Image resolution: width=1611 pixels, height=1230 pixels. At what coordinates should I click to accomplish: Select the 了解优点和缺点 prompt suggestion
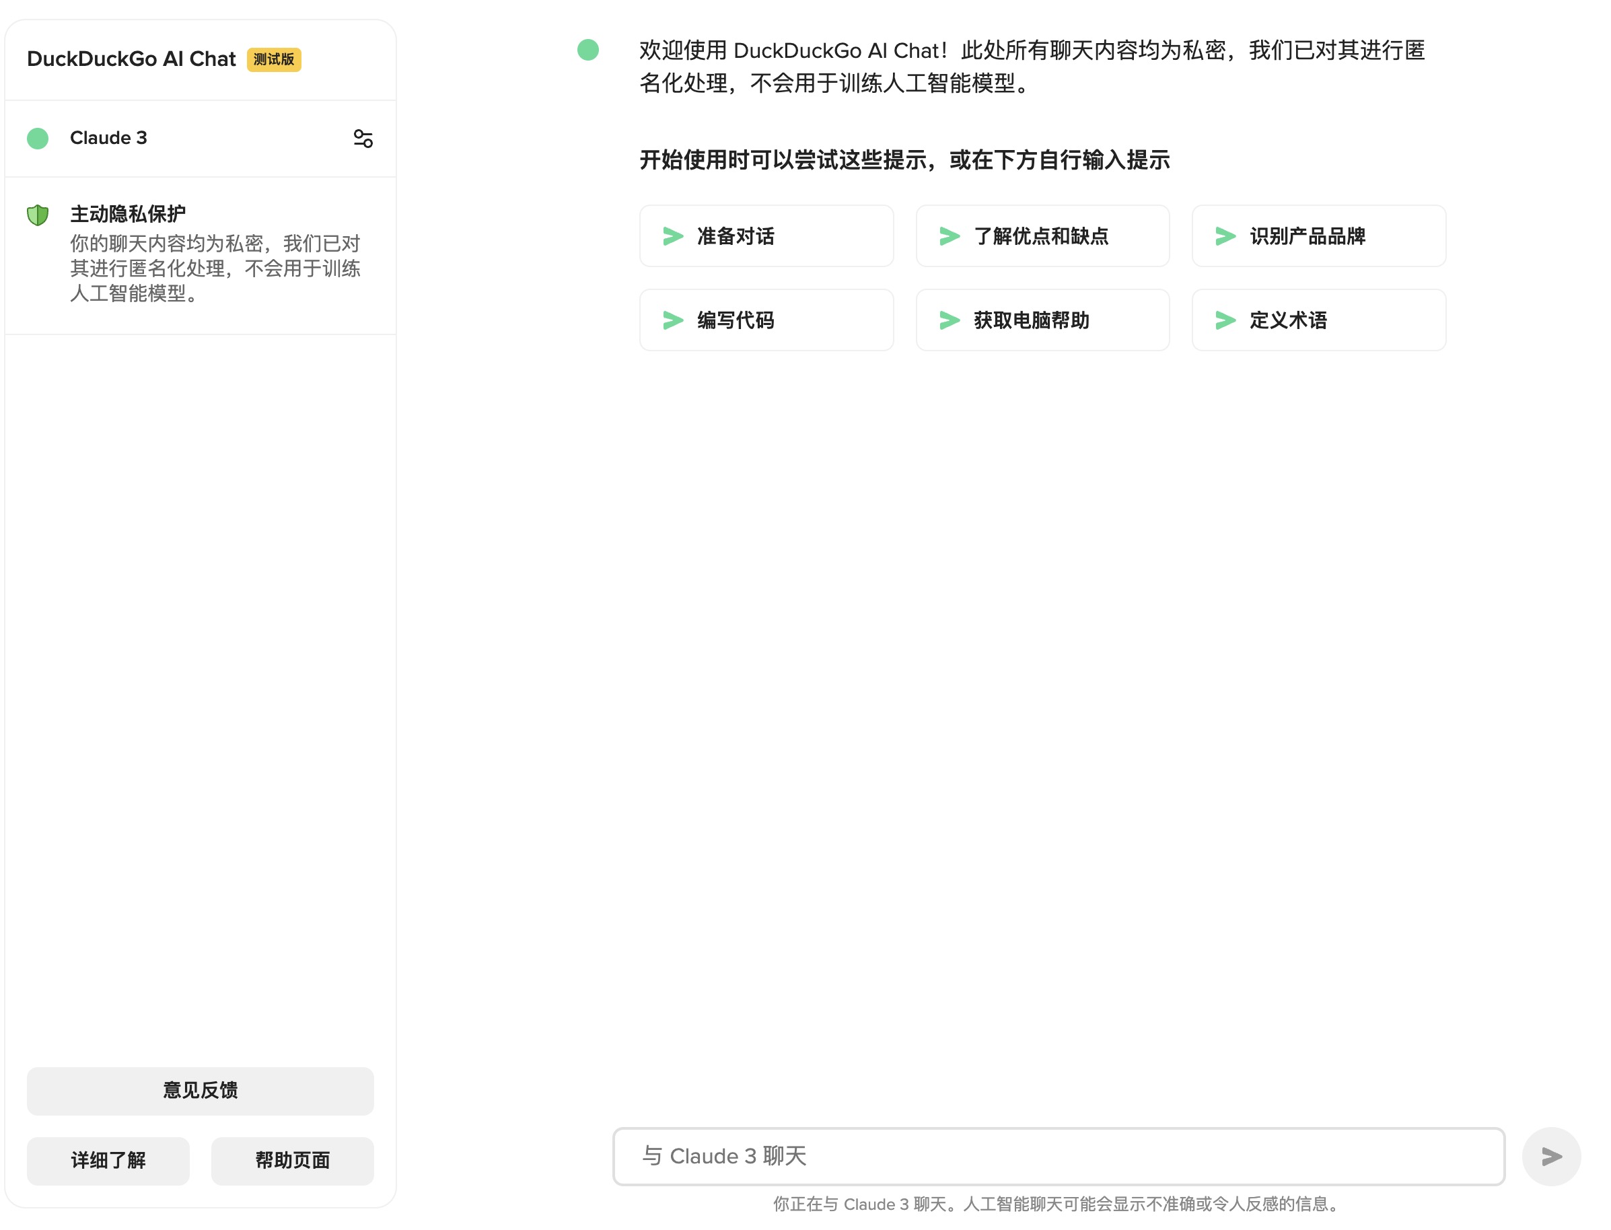click(x=1043, y=236)
